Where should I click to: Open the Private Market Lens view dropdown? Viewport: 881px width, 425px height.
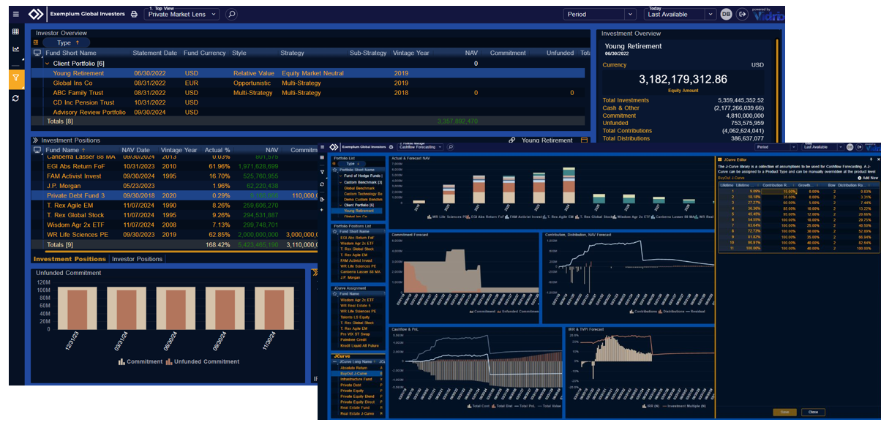[x=183, y=14]
